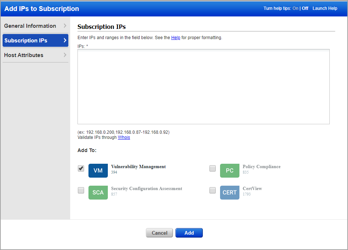This screenshot has width=348, height=250.
Task: Enable the CertView checkbox
Action: (212, 190)
